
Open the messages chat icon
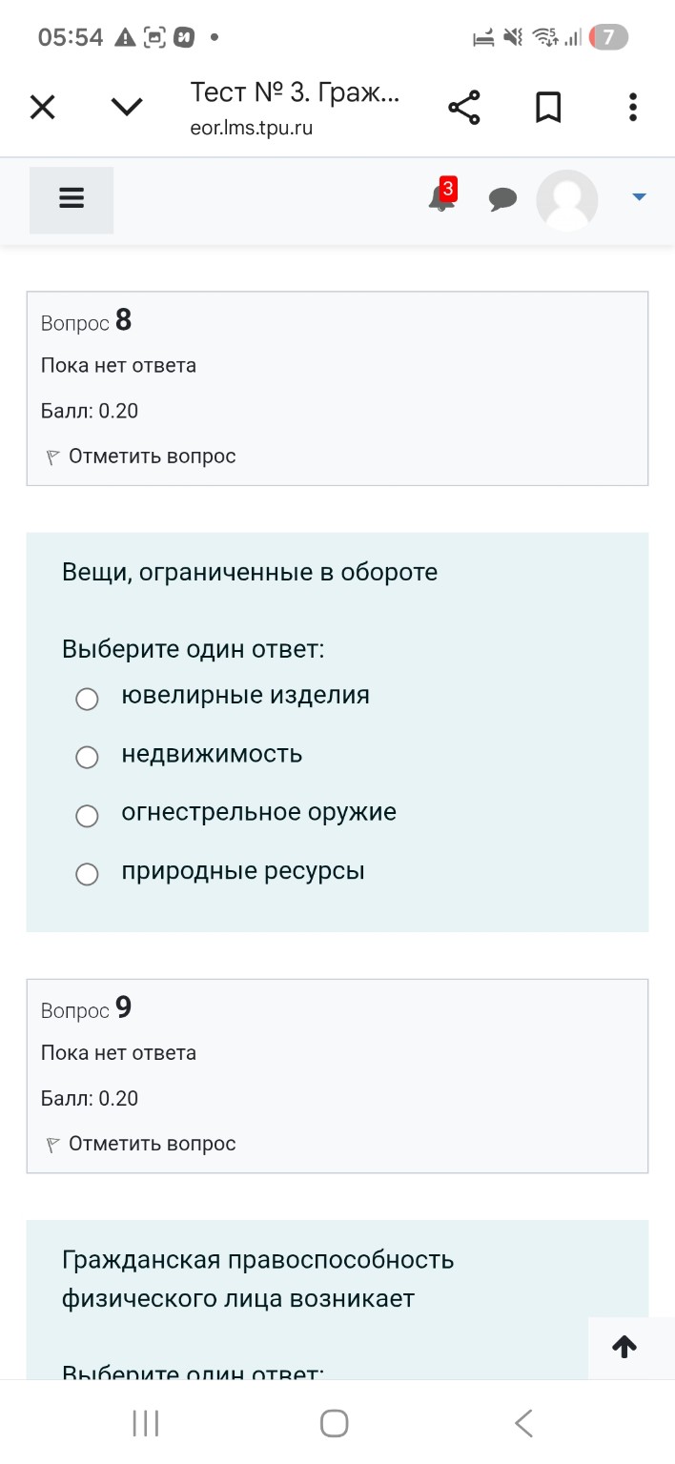pyautogui.click(x=503, y=200)
